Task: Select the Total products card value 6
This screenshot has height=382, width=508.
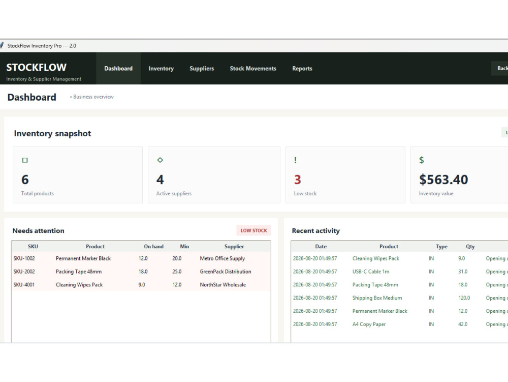Action: [25, 180]
